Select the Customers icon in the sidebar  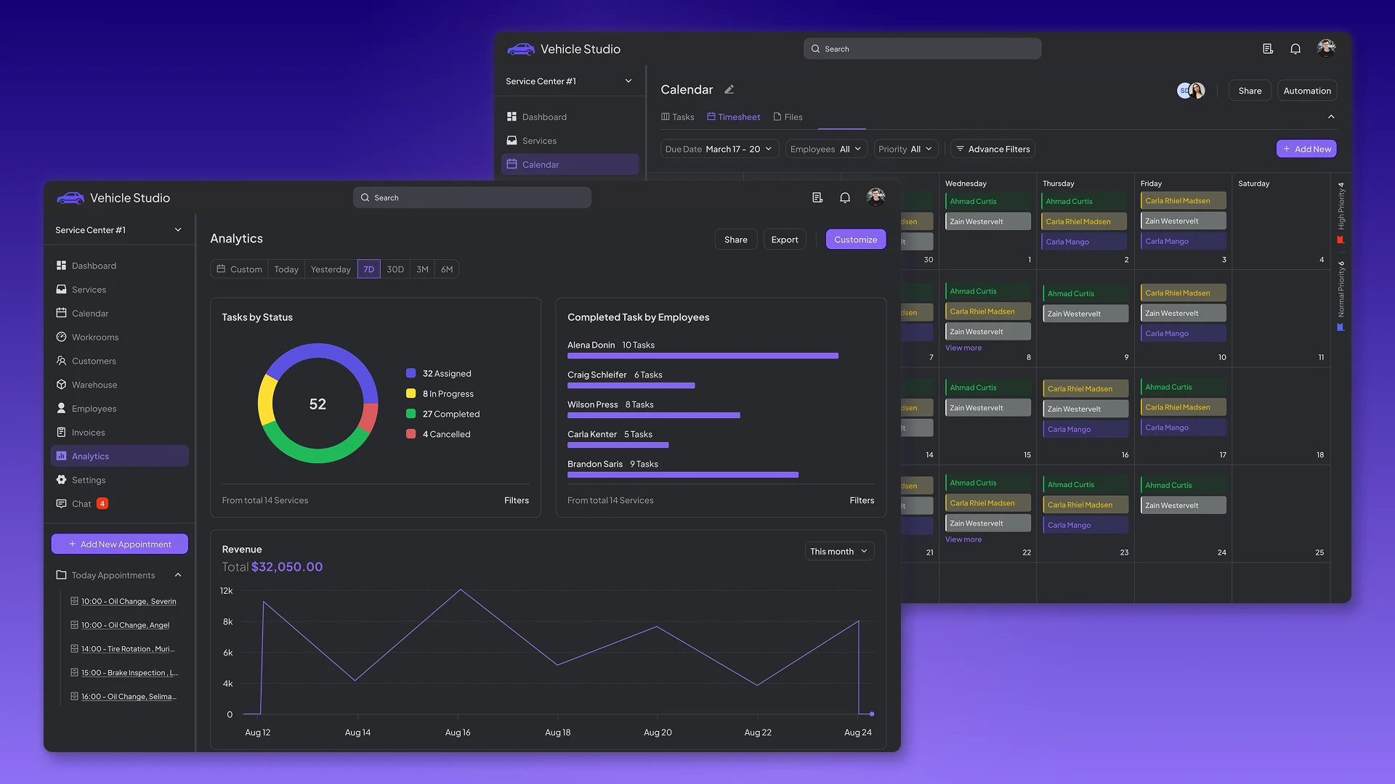(62, 361)
